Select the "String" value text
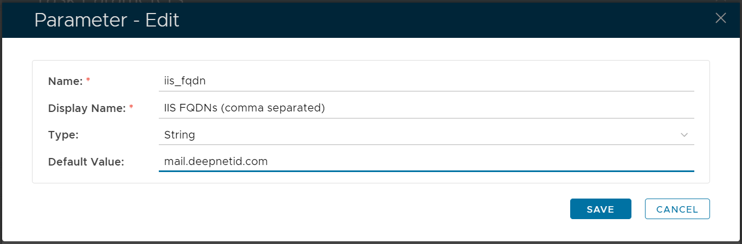742x244 pixels. [x=179, y=135]
